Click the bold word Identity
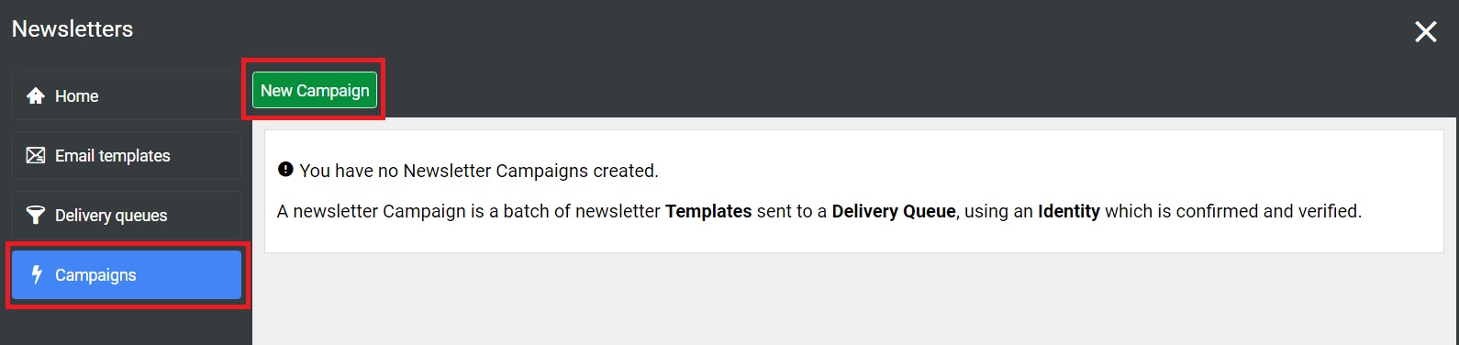 pos(1069,211)
